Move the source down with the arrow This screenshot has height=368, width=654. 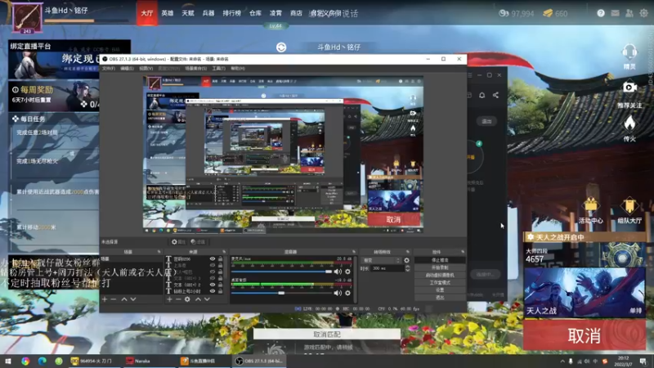click(x=207, y=299)
